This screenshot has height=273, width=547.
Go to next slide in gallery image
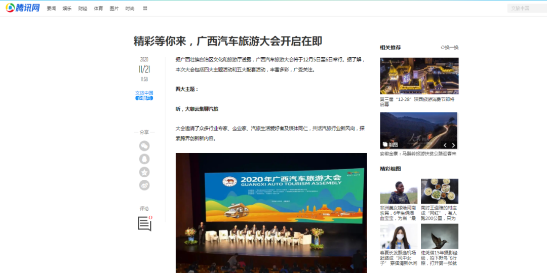tap(453, 145)
